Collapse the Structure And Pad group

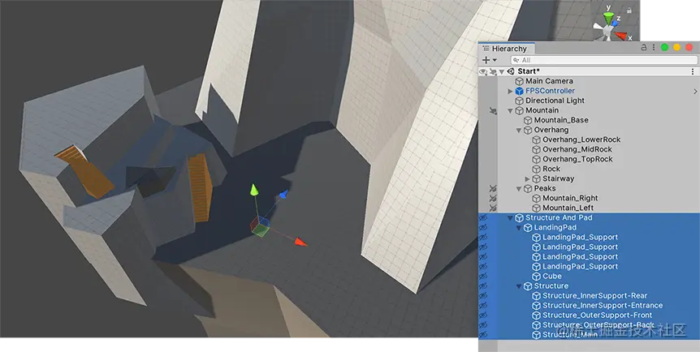point(510,218)
